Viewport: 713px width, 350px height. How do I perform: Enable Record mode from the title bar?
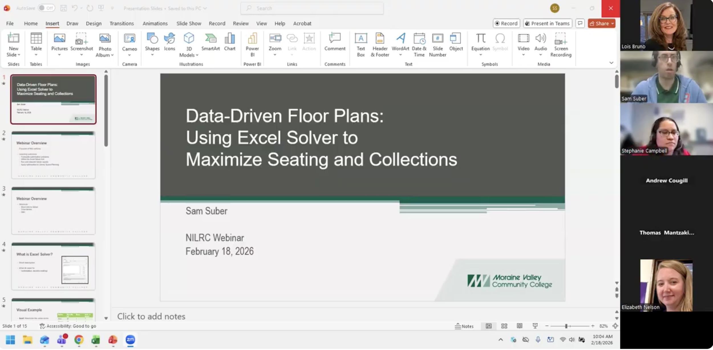[x=507, y=23]
